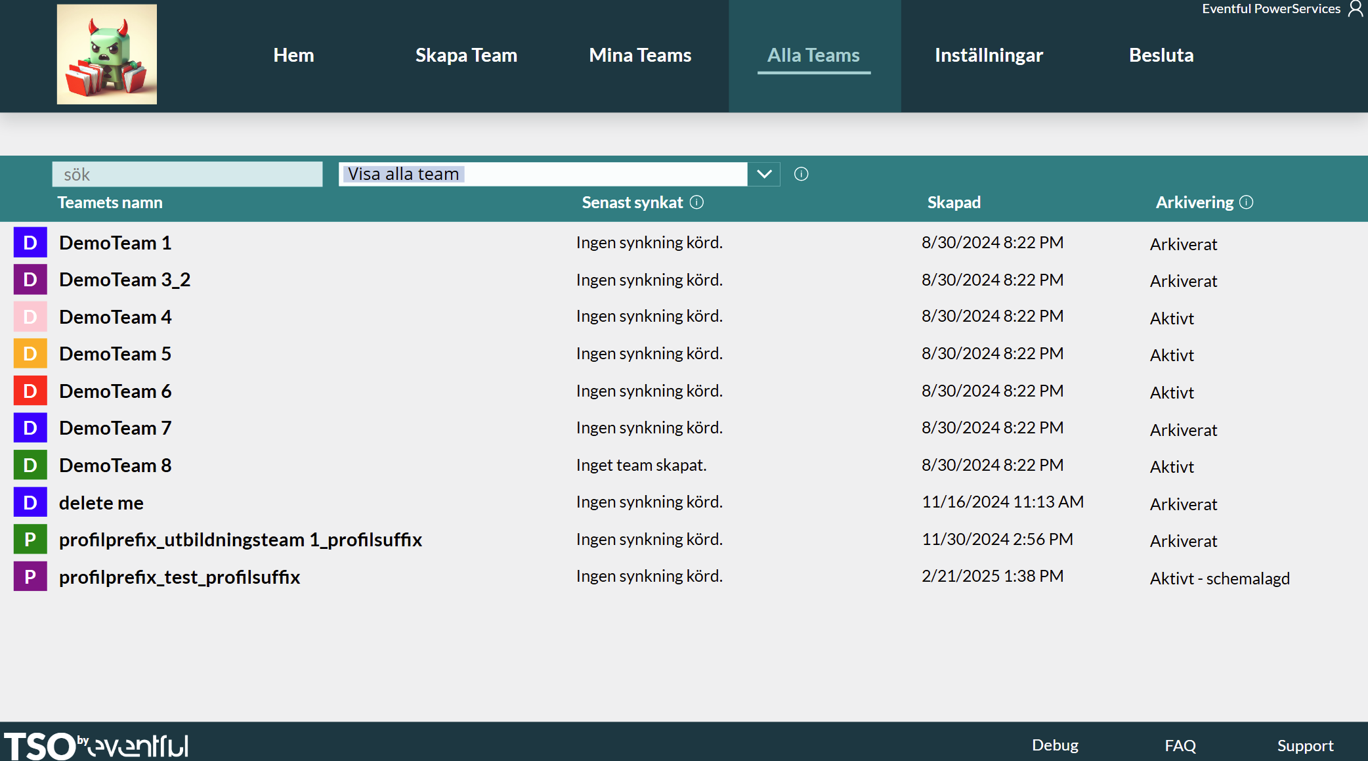Click the green monster app logo

point(106,54)
